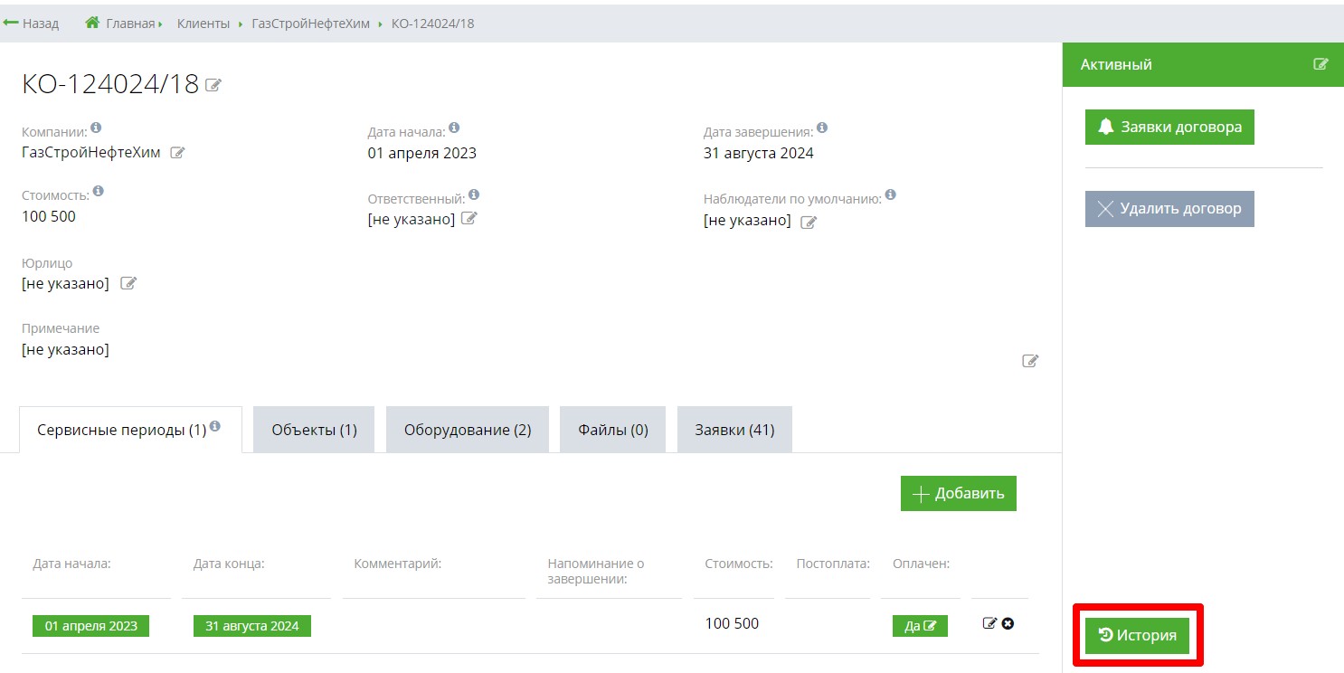This screenshot has height=673, width=1344.
Task: Click the back arrow 'Назад'
Action: pyautogui.click(x=32, y=24)
